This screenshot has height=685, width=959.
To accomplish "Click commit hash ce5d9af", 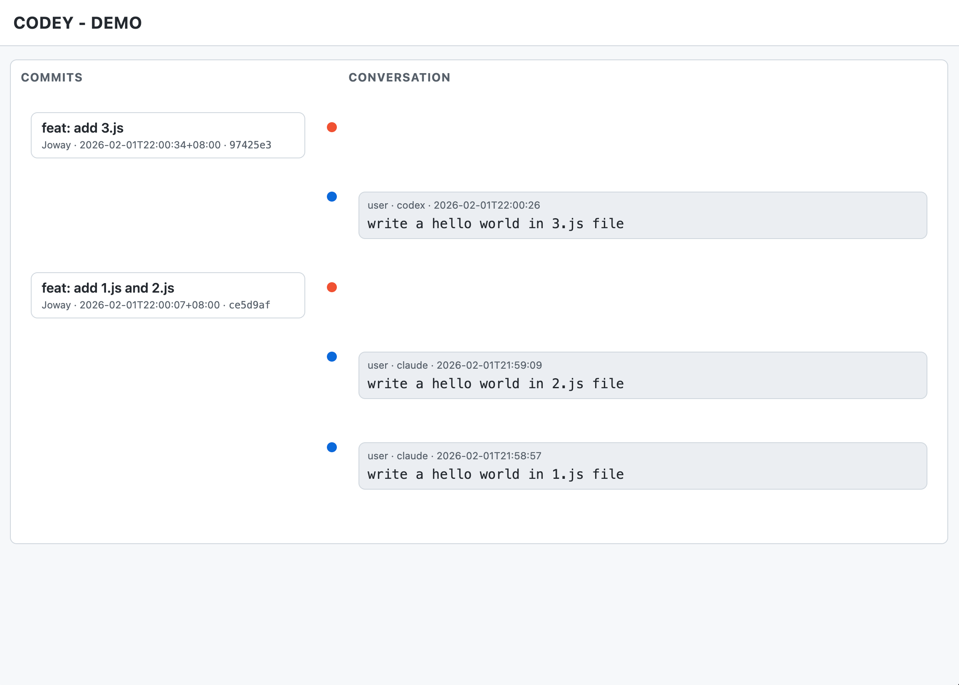I will click(x=250, y=305).
